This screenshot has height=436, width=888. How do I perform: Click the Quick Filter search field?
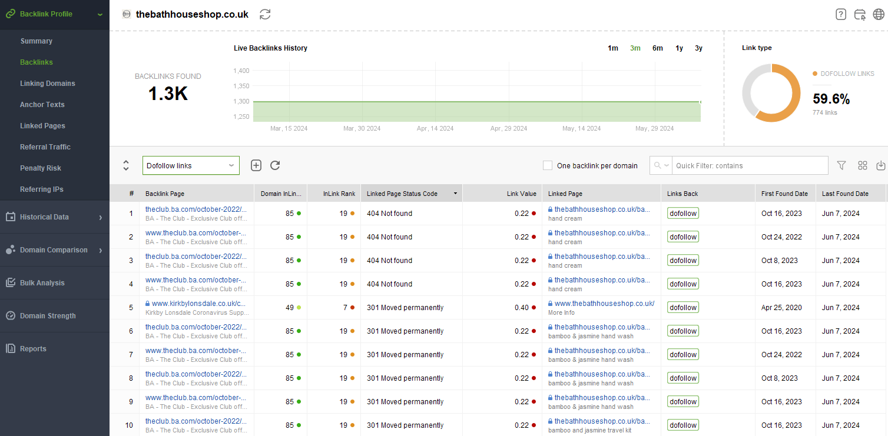coord(750,166)
